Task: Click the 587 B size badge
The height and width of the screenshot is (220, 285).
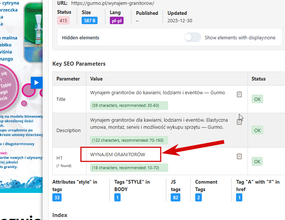Action: point(89,20)
